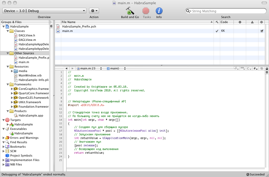This screenshot has height=177, width=269.
Task: Click the Succeeded build status indicator
Action: point(255,174)
